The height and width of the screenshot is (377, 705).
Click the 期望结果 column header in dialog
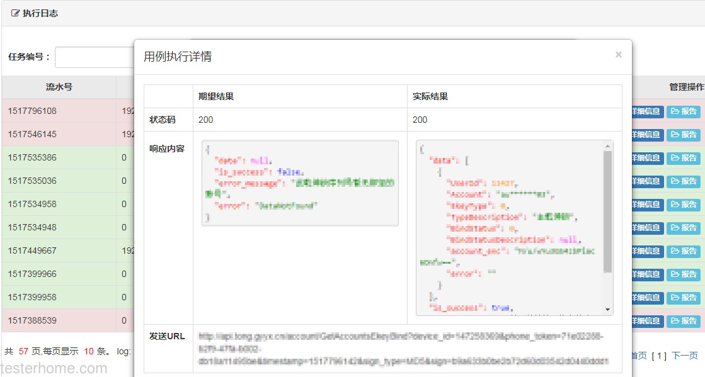[x=216, y=96]
